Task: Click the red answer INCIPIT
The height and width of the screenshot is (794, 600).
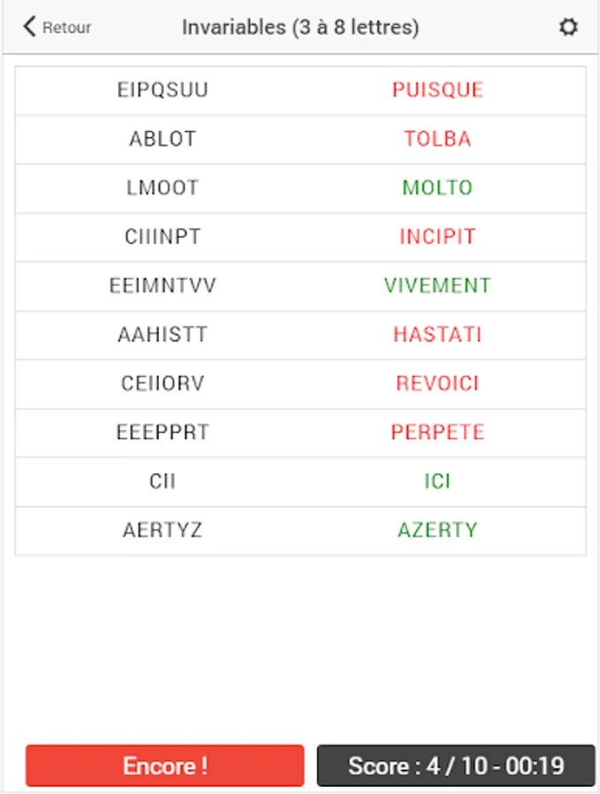Action: pyautogui.click(x=438, y=236)
